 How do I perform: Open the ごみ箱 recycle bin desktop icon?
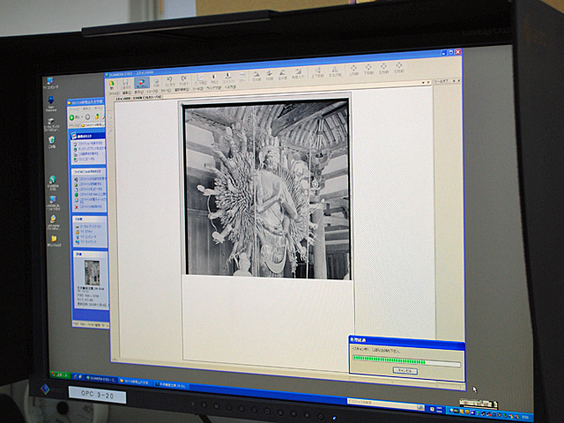click(x=52, y=142)
